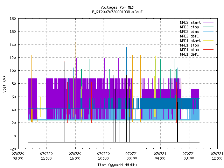Click the Volt (V) y-axis label

(4, 84)
